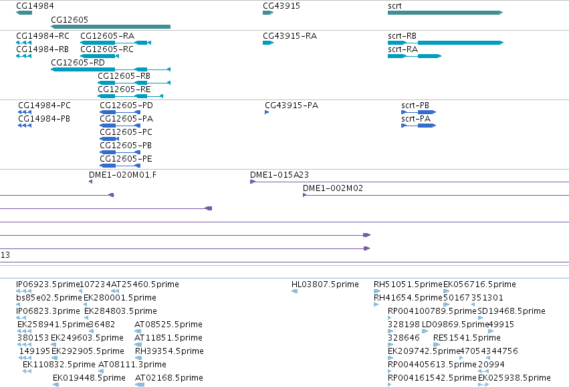Select the CG12605-PD protein feature
The image size is (569, 388).
pyautogui.click(x=120, y=112)
